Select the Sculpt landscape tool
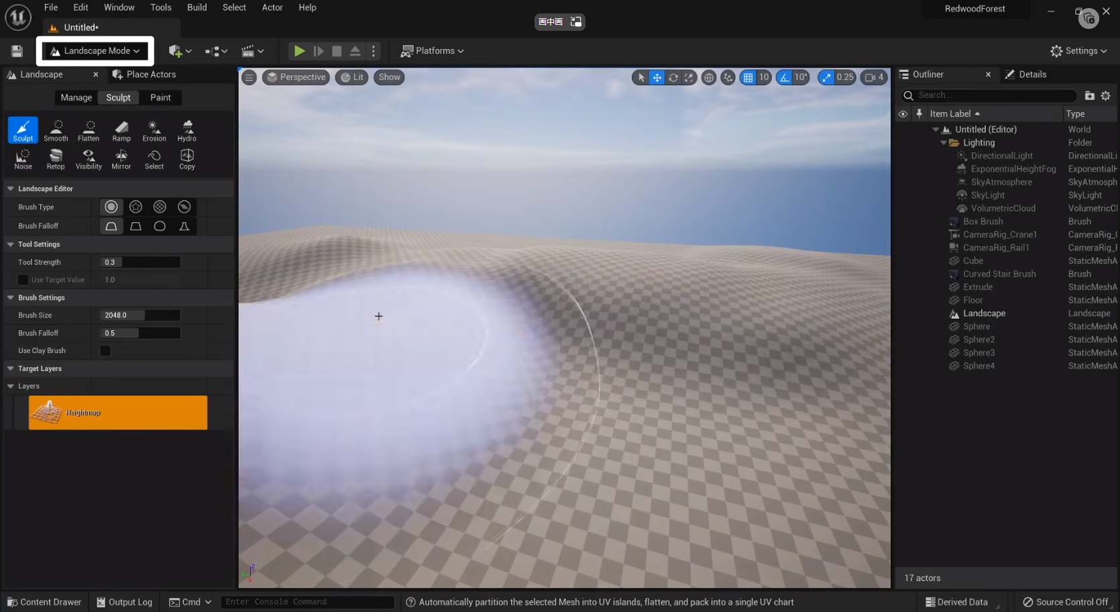The height and width of the screenshot is (612, 1120). click(23, 130)
